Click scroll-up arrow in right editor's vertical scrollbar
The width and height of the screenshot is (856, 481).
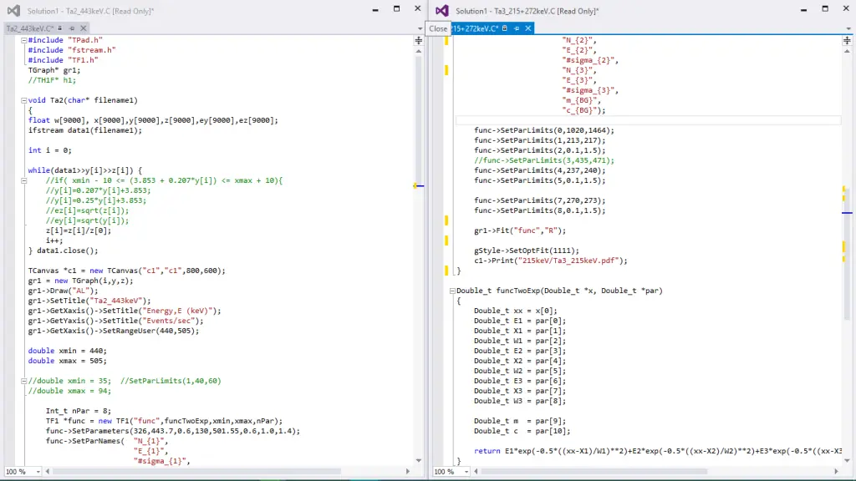pyautogui.click(x=847, y=51)
